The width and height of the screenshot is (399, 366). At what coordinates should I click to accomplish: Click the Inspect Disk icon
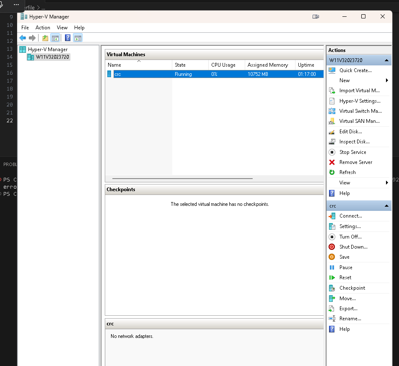[332, 142]
